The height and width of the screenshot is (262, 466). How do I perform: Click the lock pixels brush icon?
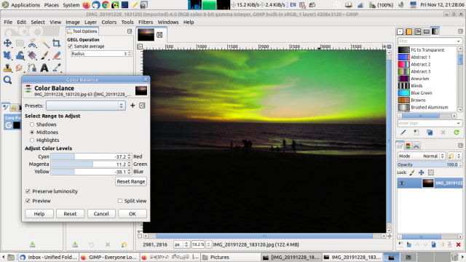pos(412,172)
